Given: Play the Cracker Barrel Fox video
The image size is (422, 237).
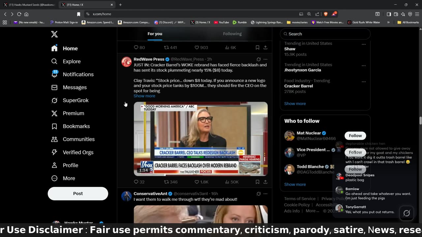Looking at the screenshot, I should coord(201,139).
